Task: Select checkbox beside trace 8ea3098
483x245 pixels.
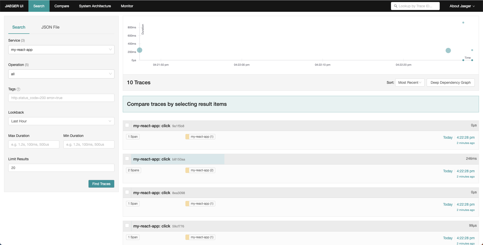Action: point(127,192)
